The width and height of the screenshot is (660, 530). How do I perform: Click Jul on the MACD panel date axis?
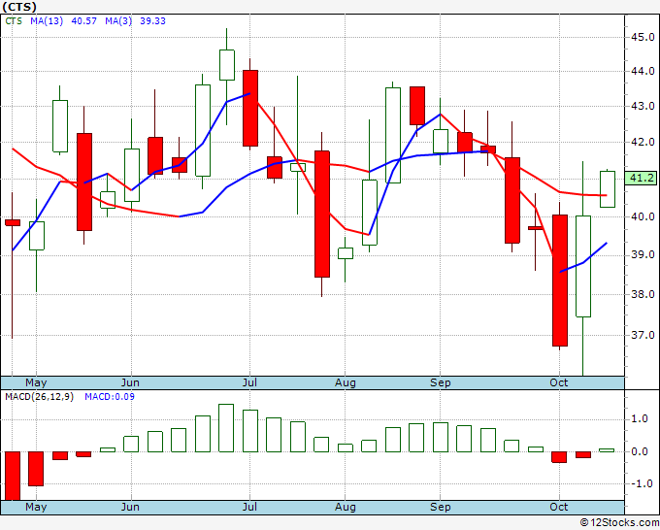pos(249,507)
